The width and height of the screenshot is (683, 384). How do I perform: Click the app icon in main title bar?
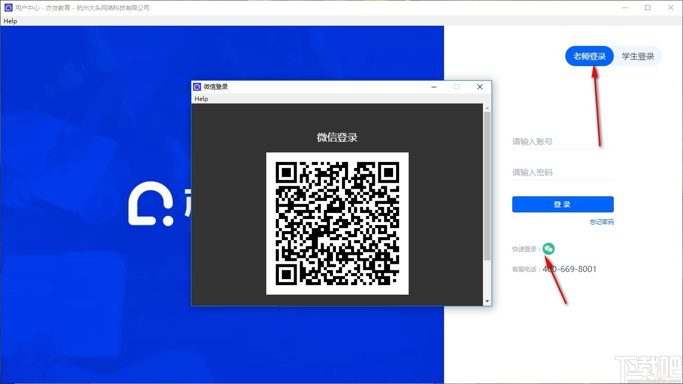[x=9, y=8]
